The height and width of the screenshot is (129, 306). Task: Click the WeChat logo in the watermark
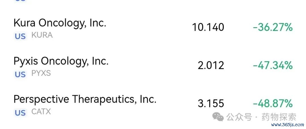click(x=218, y=117)
